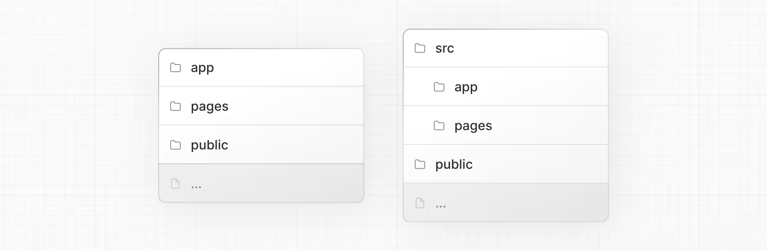The image size is (767, 251).
Task: Select the pages label in the left panel
Action: [209, 107]
